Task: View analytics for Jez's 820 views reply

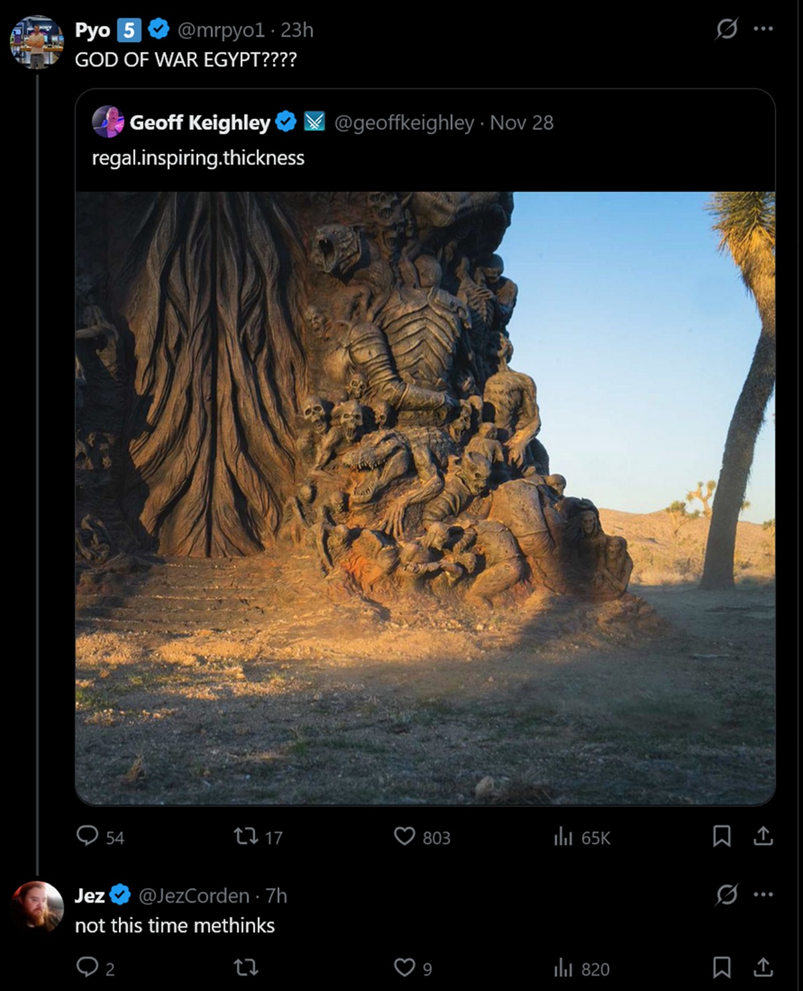Action: click(563, 968)
